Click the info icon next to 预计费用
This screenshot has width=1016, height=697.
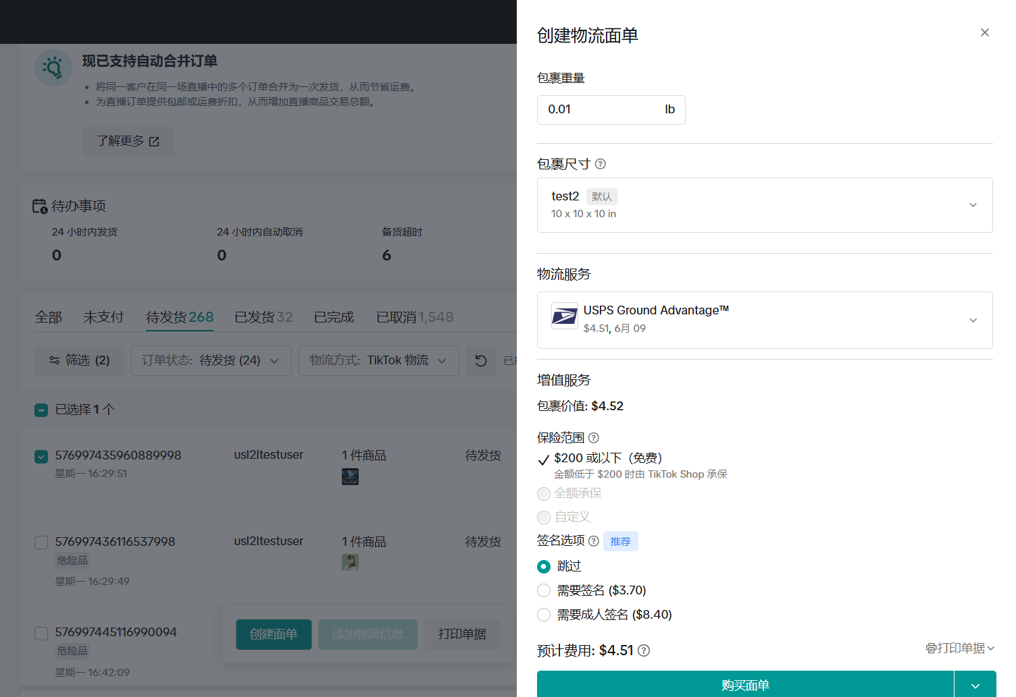tap(644, 650)
